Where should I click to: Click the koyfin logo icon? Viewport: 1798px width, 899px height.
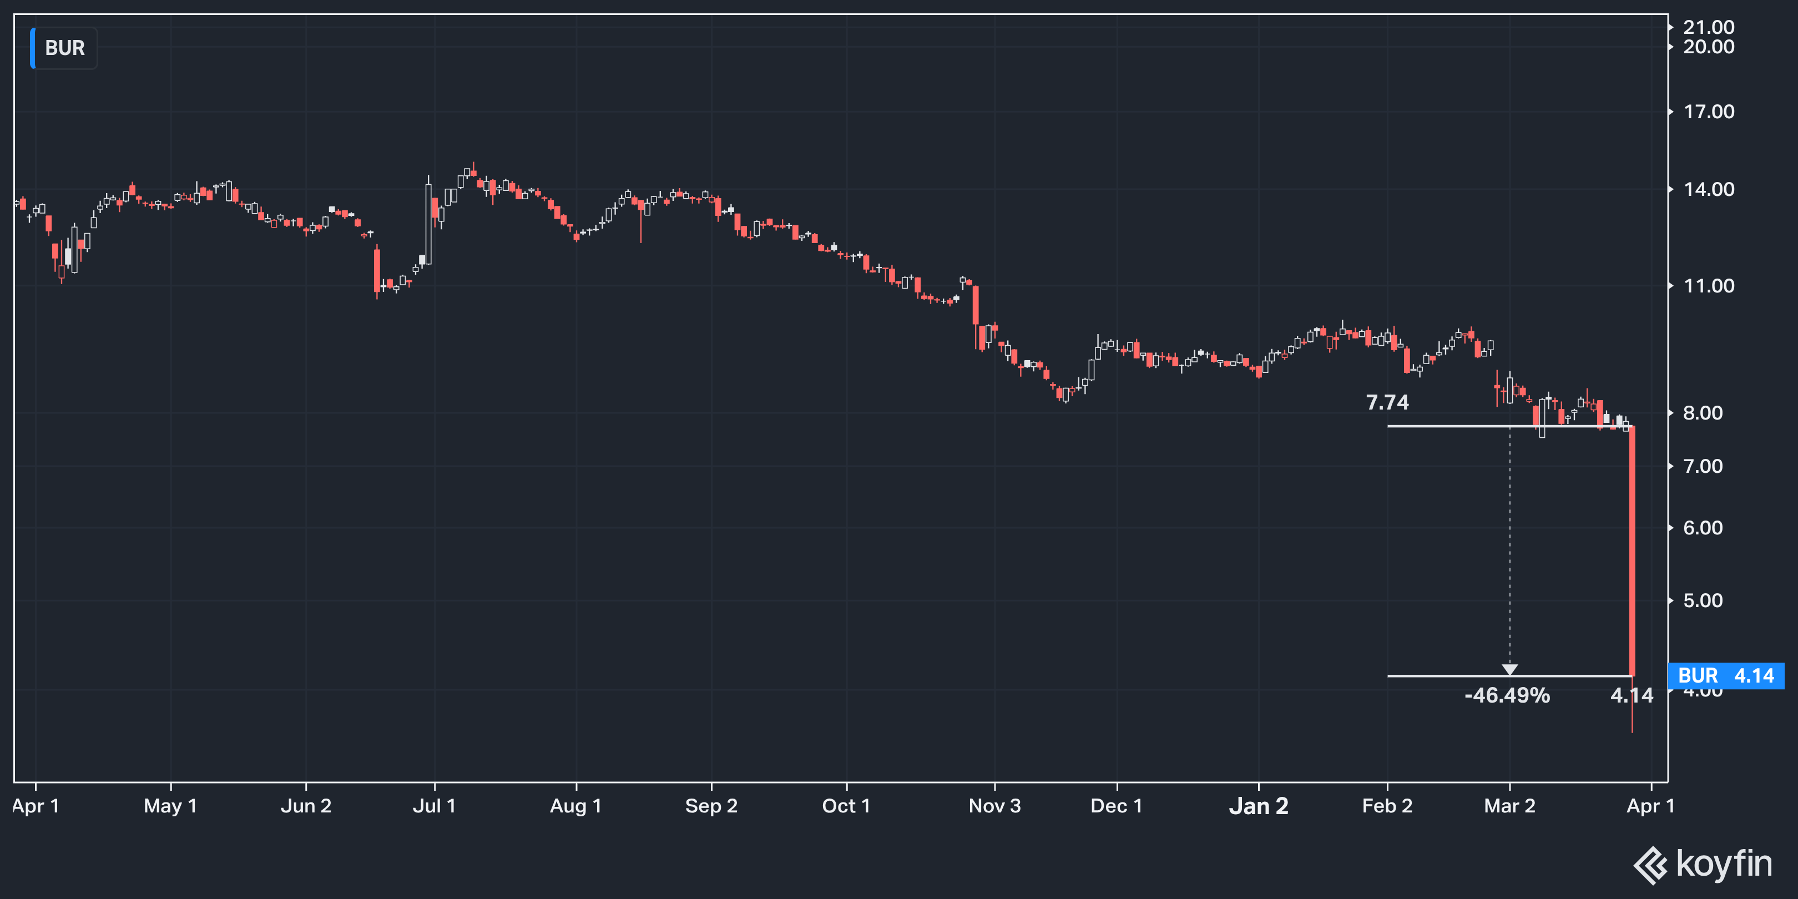1651,866
